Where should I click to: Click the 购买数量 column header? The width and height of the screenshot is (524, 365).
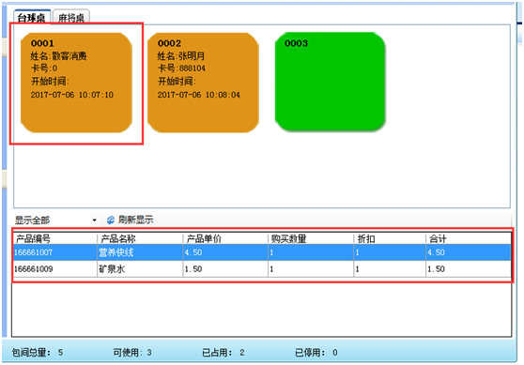tap(311, 238)
